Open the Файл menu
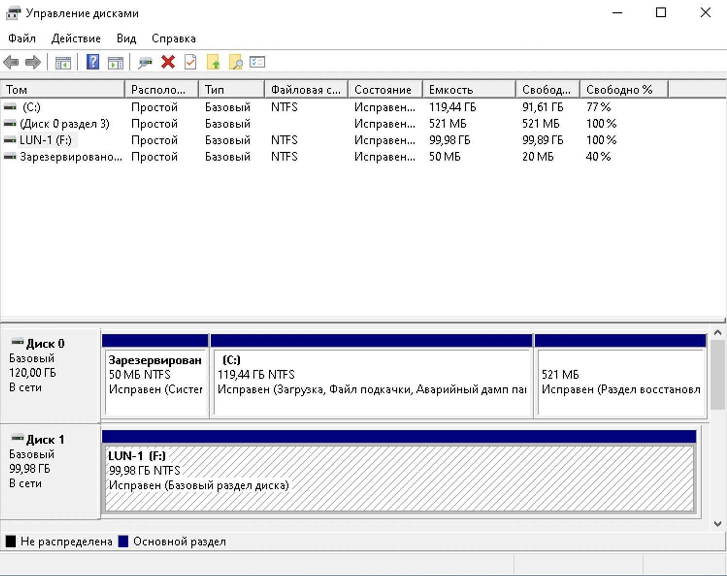The image size is (727, 576). tap(22, 38)
